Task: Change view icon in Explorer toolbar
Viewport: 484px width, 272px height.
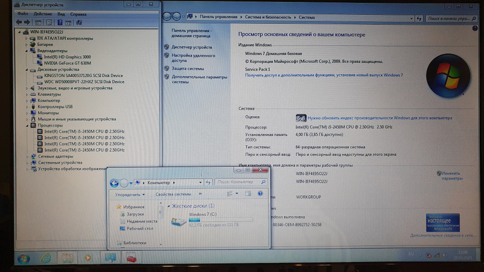Action: tap(229, 193)
